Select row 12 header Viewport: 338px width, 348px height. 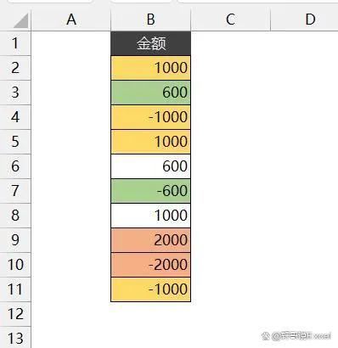point(15,314)
